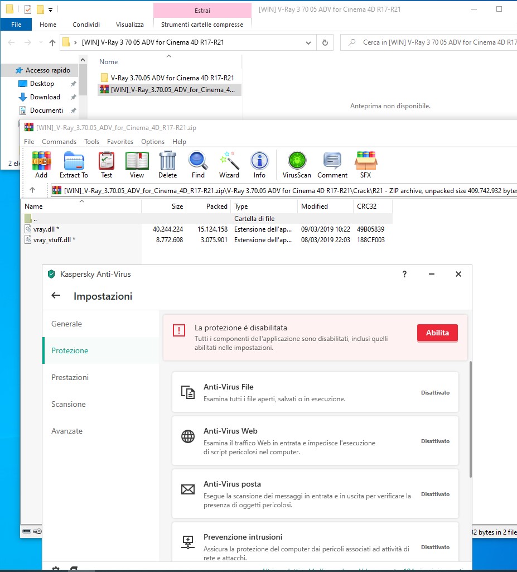Click the Anti-Virus posta envelope icon

tap(188, 489)
